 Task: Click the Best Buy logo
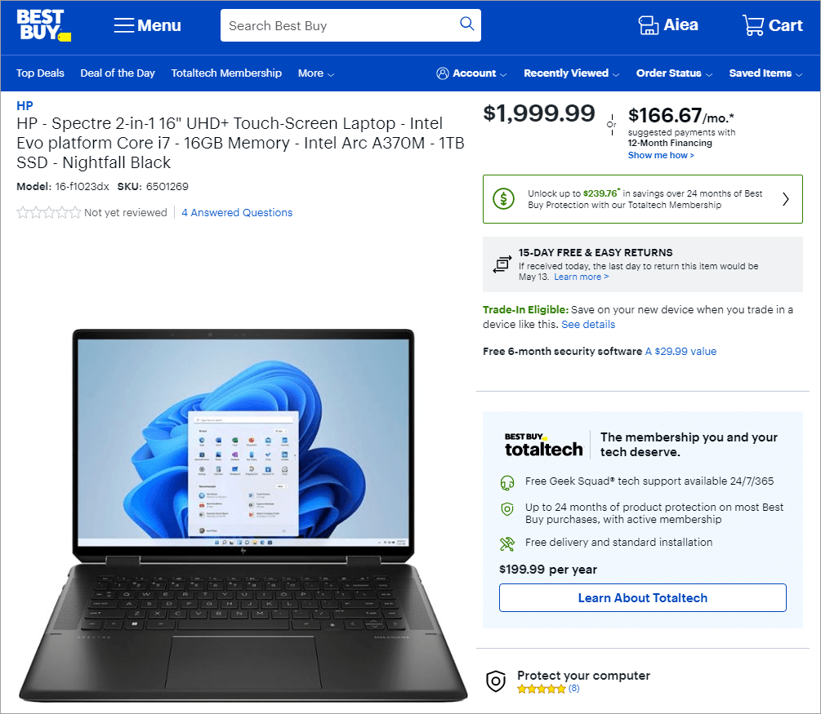(x=43, y=25)
